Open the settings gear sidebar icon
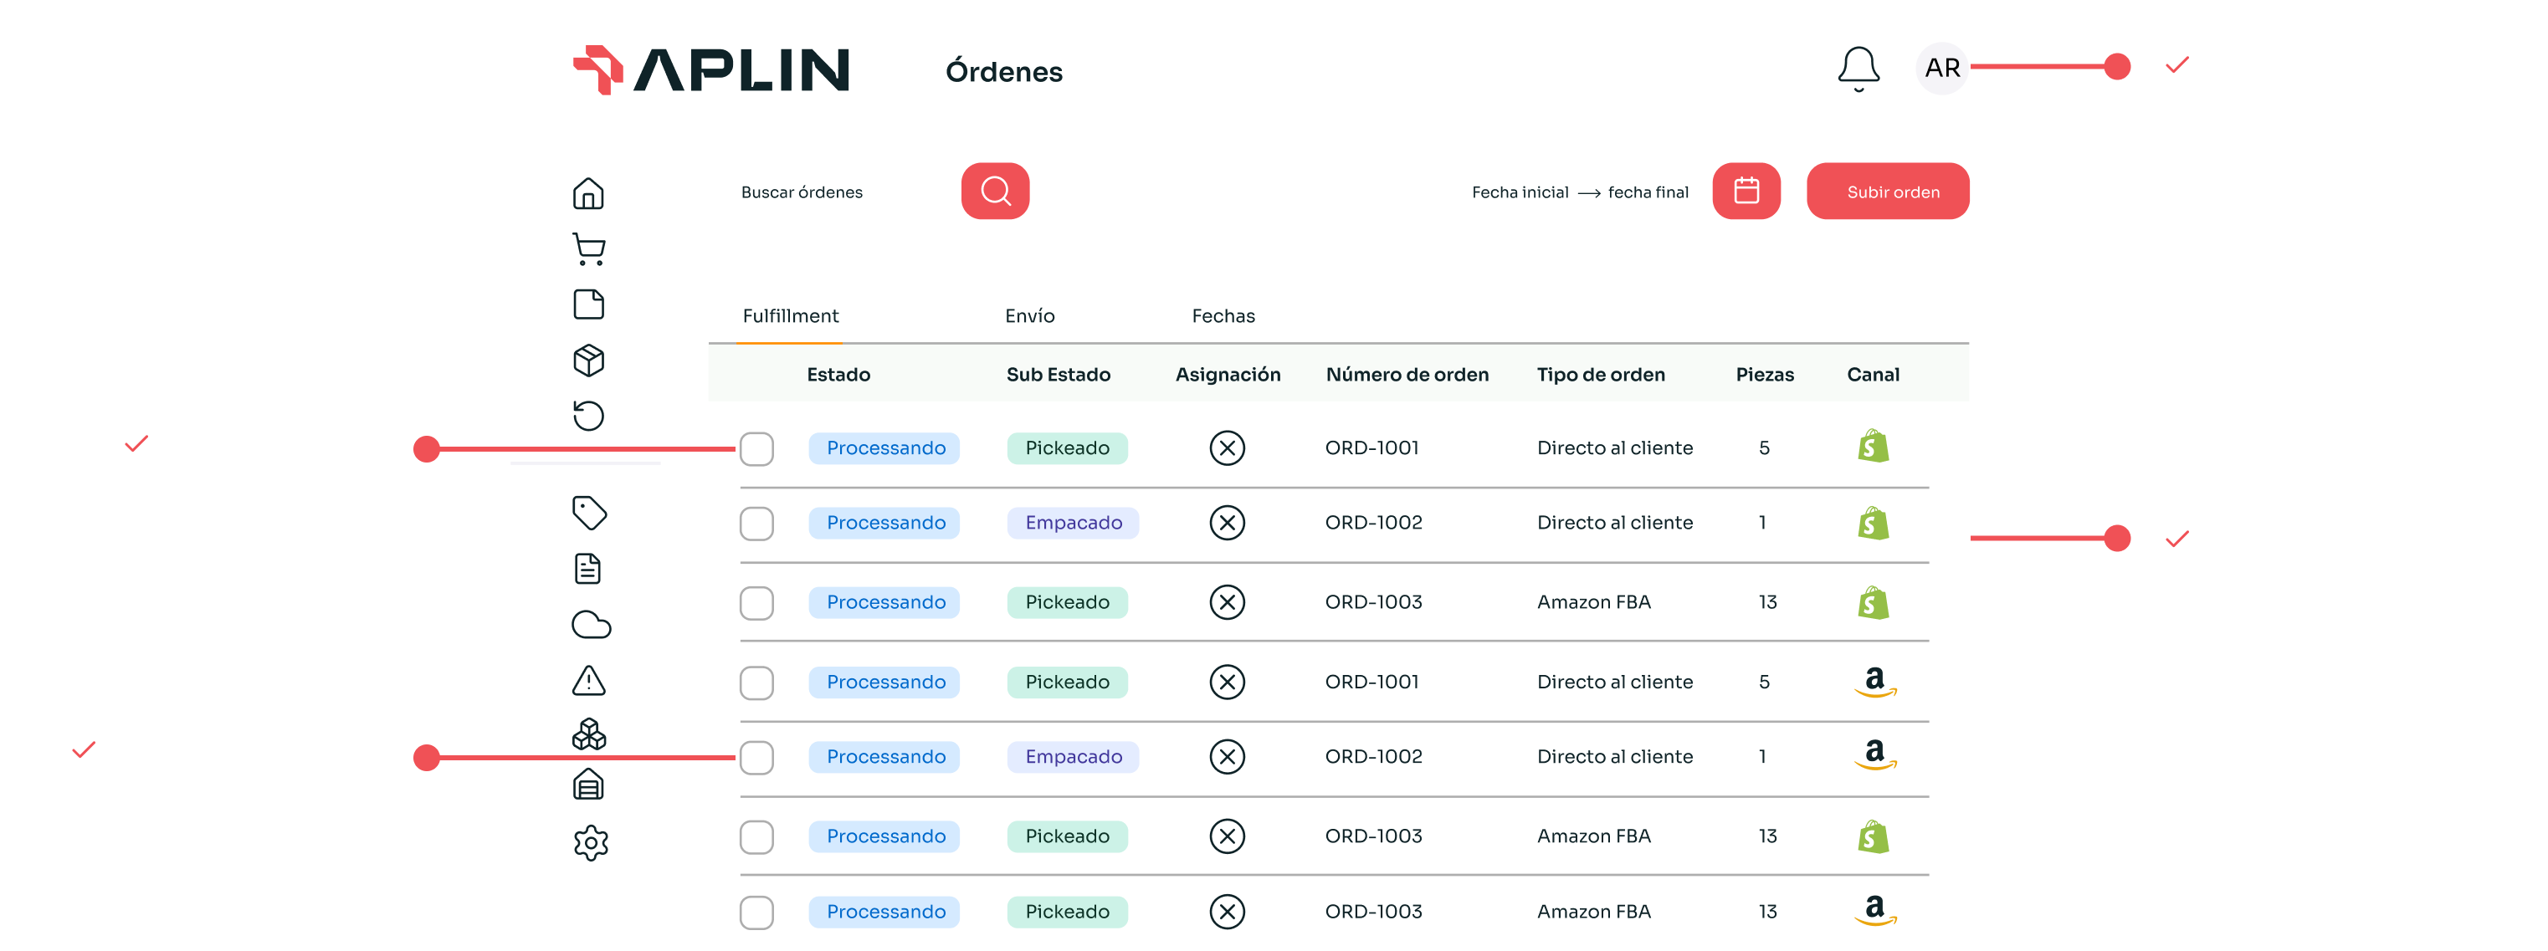 pos(591,843)
